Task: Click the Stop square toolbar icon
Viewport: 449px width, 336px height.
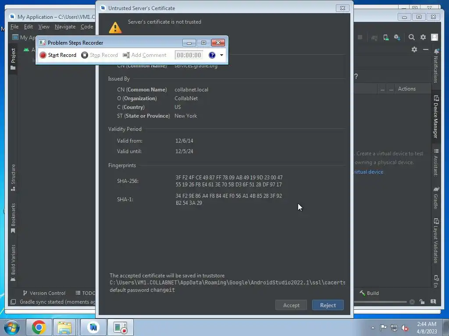Action: point(360,37)
